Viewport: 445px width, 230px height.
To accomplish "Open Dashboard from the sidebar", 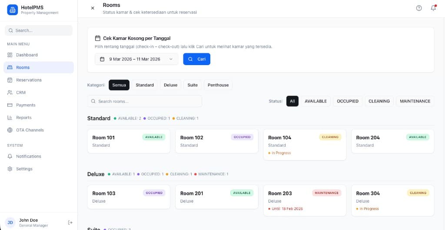I will [27, 55].
